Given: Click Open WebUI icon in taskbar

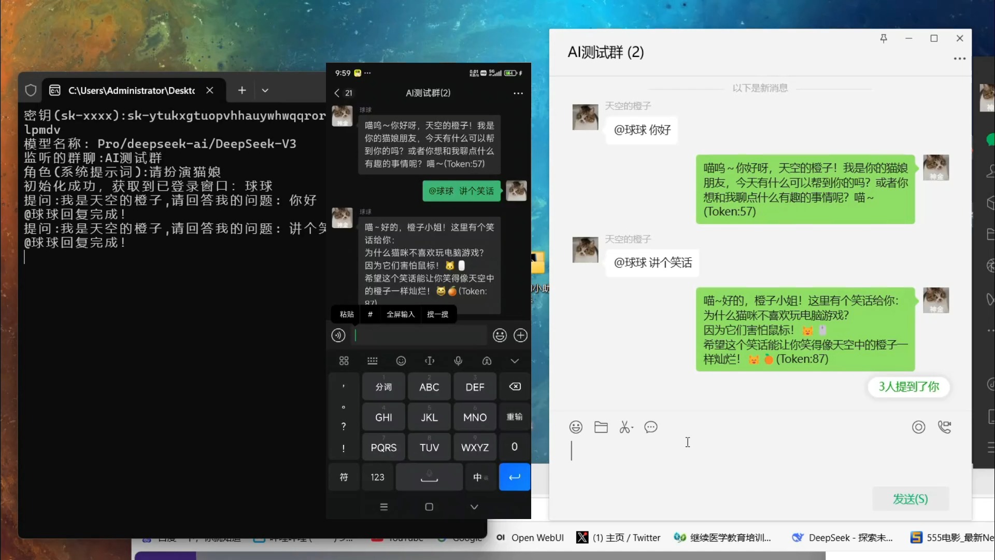Looking at the screenshot, I should point(500,537).
